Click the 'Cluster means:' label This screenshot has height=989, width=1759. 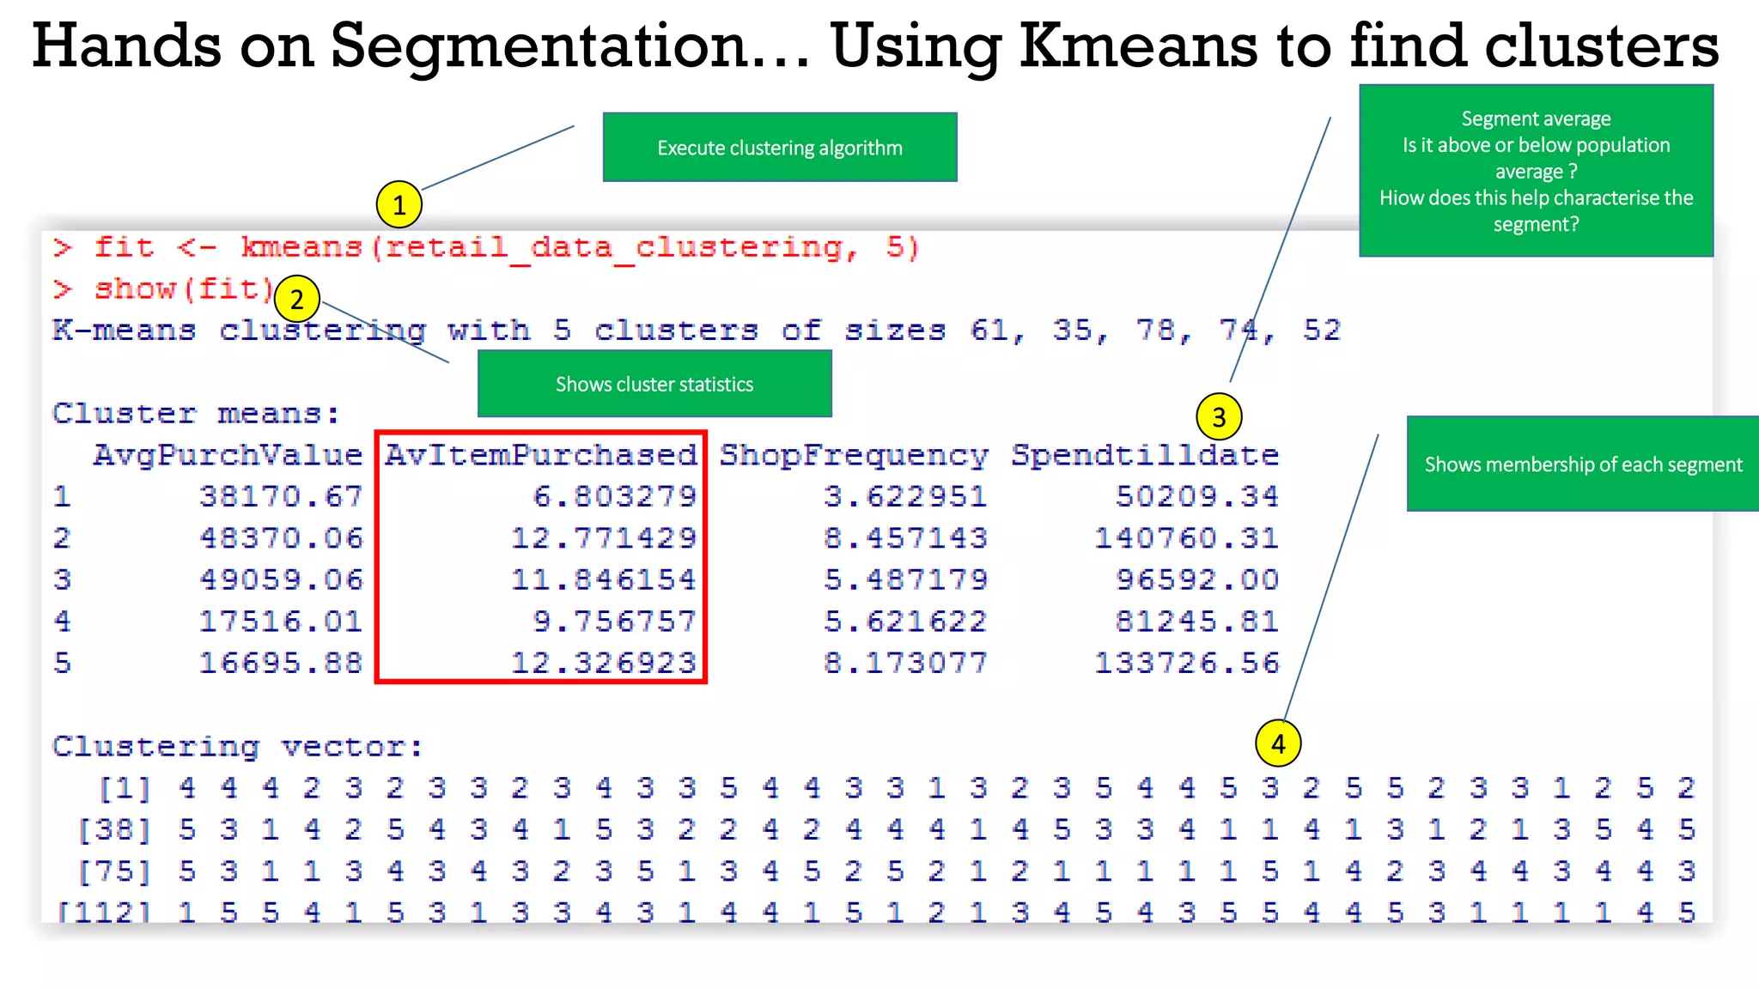[196, 414]
